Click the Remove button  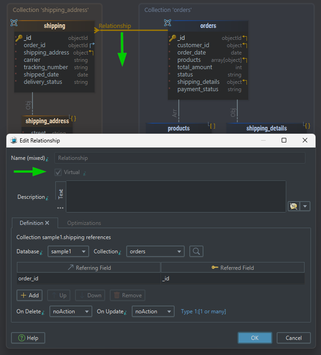[x=128, y=295]
